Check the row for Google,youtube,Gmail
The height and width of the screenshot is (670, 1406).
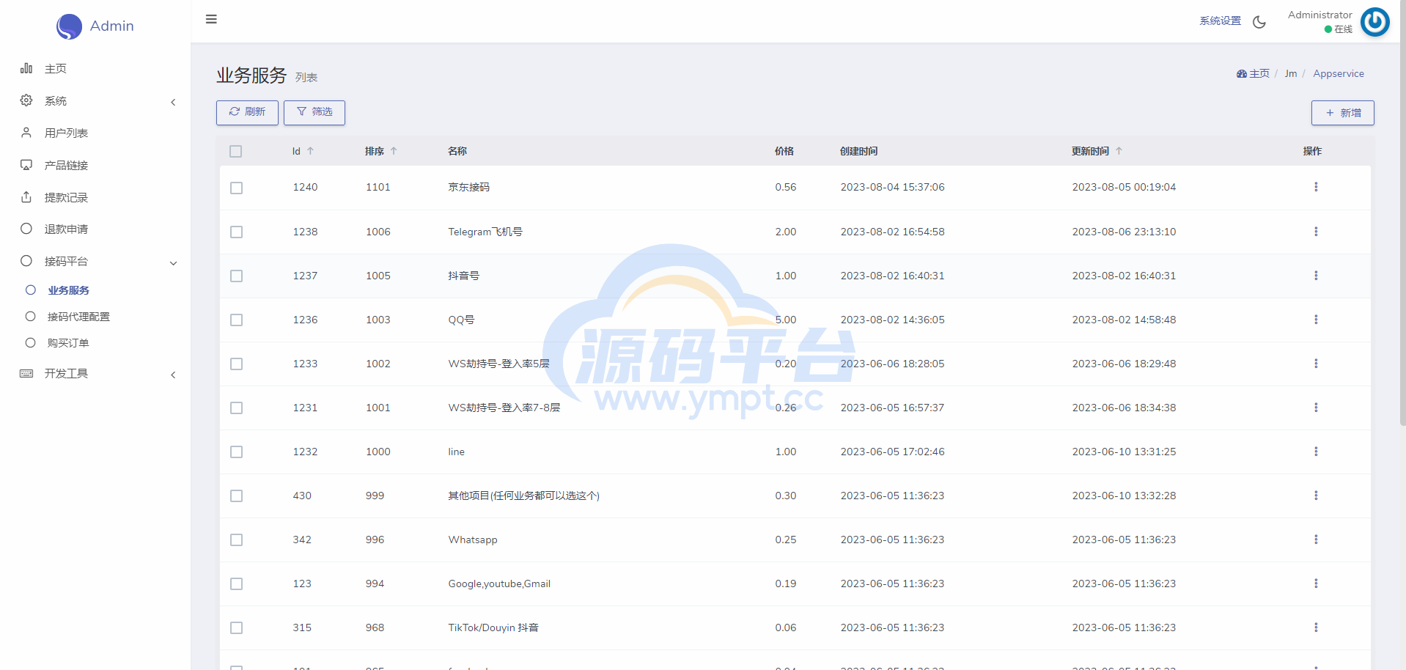pyautogui.click(x=236, y=584)
